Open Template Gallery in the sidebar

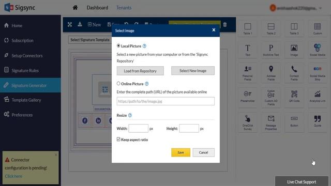pos(31,100)
